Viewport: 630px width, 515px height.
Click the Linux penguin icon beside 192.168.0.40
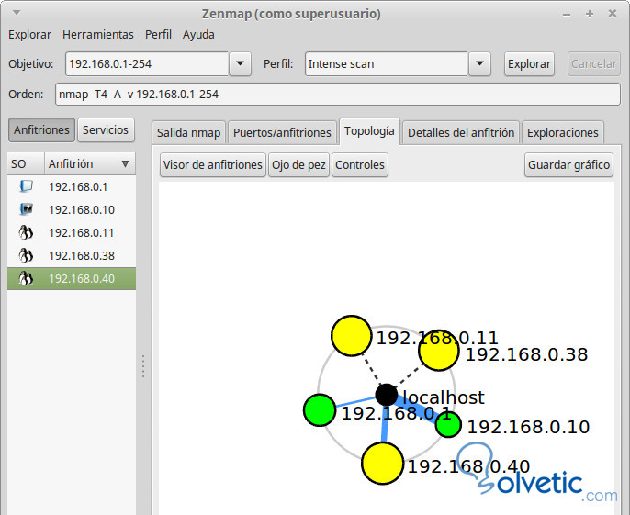coord(26,278)
